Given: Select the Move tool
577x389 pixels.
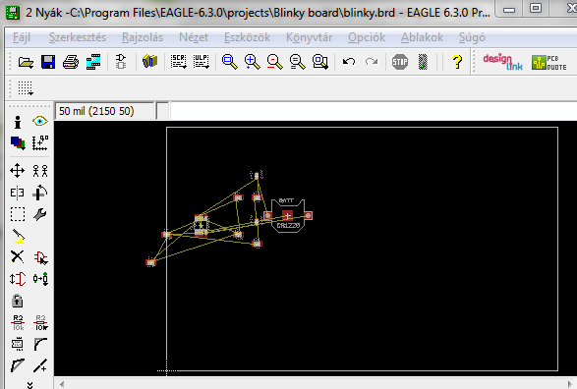Looking at the screenshot, I should pos(18,171).
